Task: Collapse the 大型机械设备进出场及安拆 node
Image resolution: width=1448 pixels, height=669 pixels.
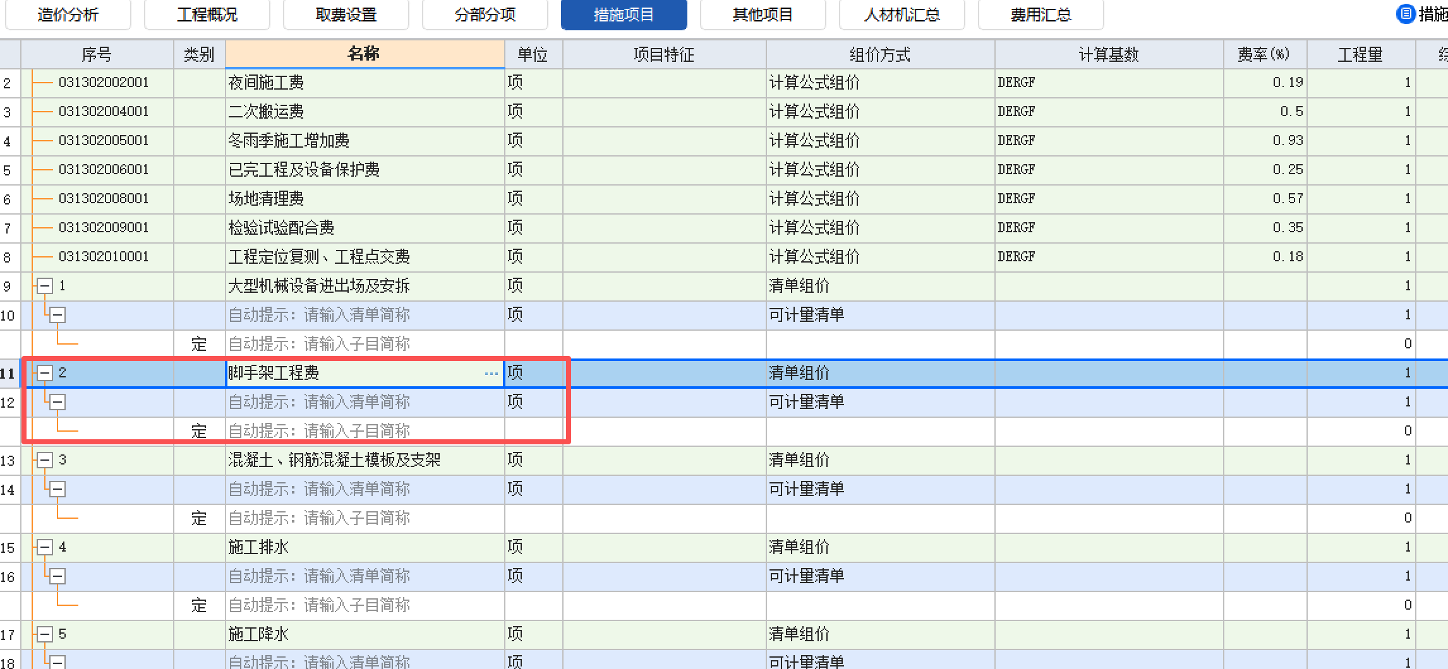Action: [x=44, y=286]
